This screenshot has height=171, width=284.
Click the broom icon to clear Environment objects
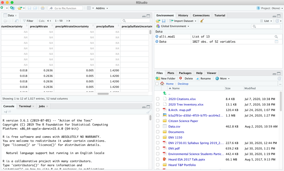202,21
